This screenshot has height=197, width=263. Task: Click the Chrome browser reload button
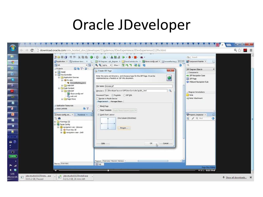pos(32,50)
